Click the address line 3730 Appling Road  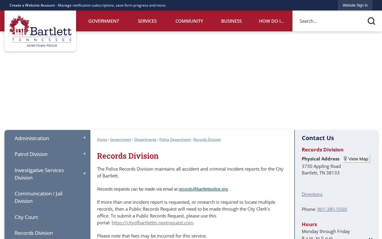pos(321,166)
